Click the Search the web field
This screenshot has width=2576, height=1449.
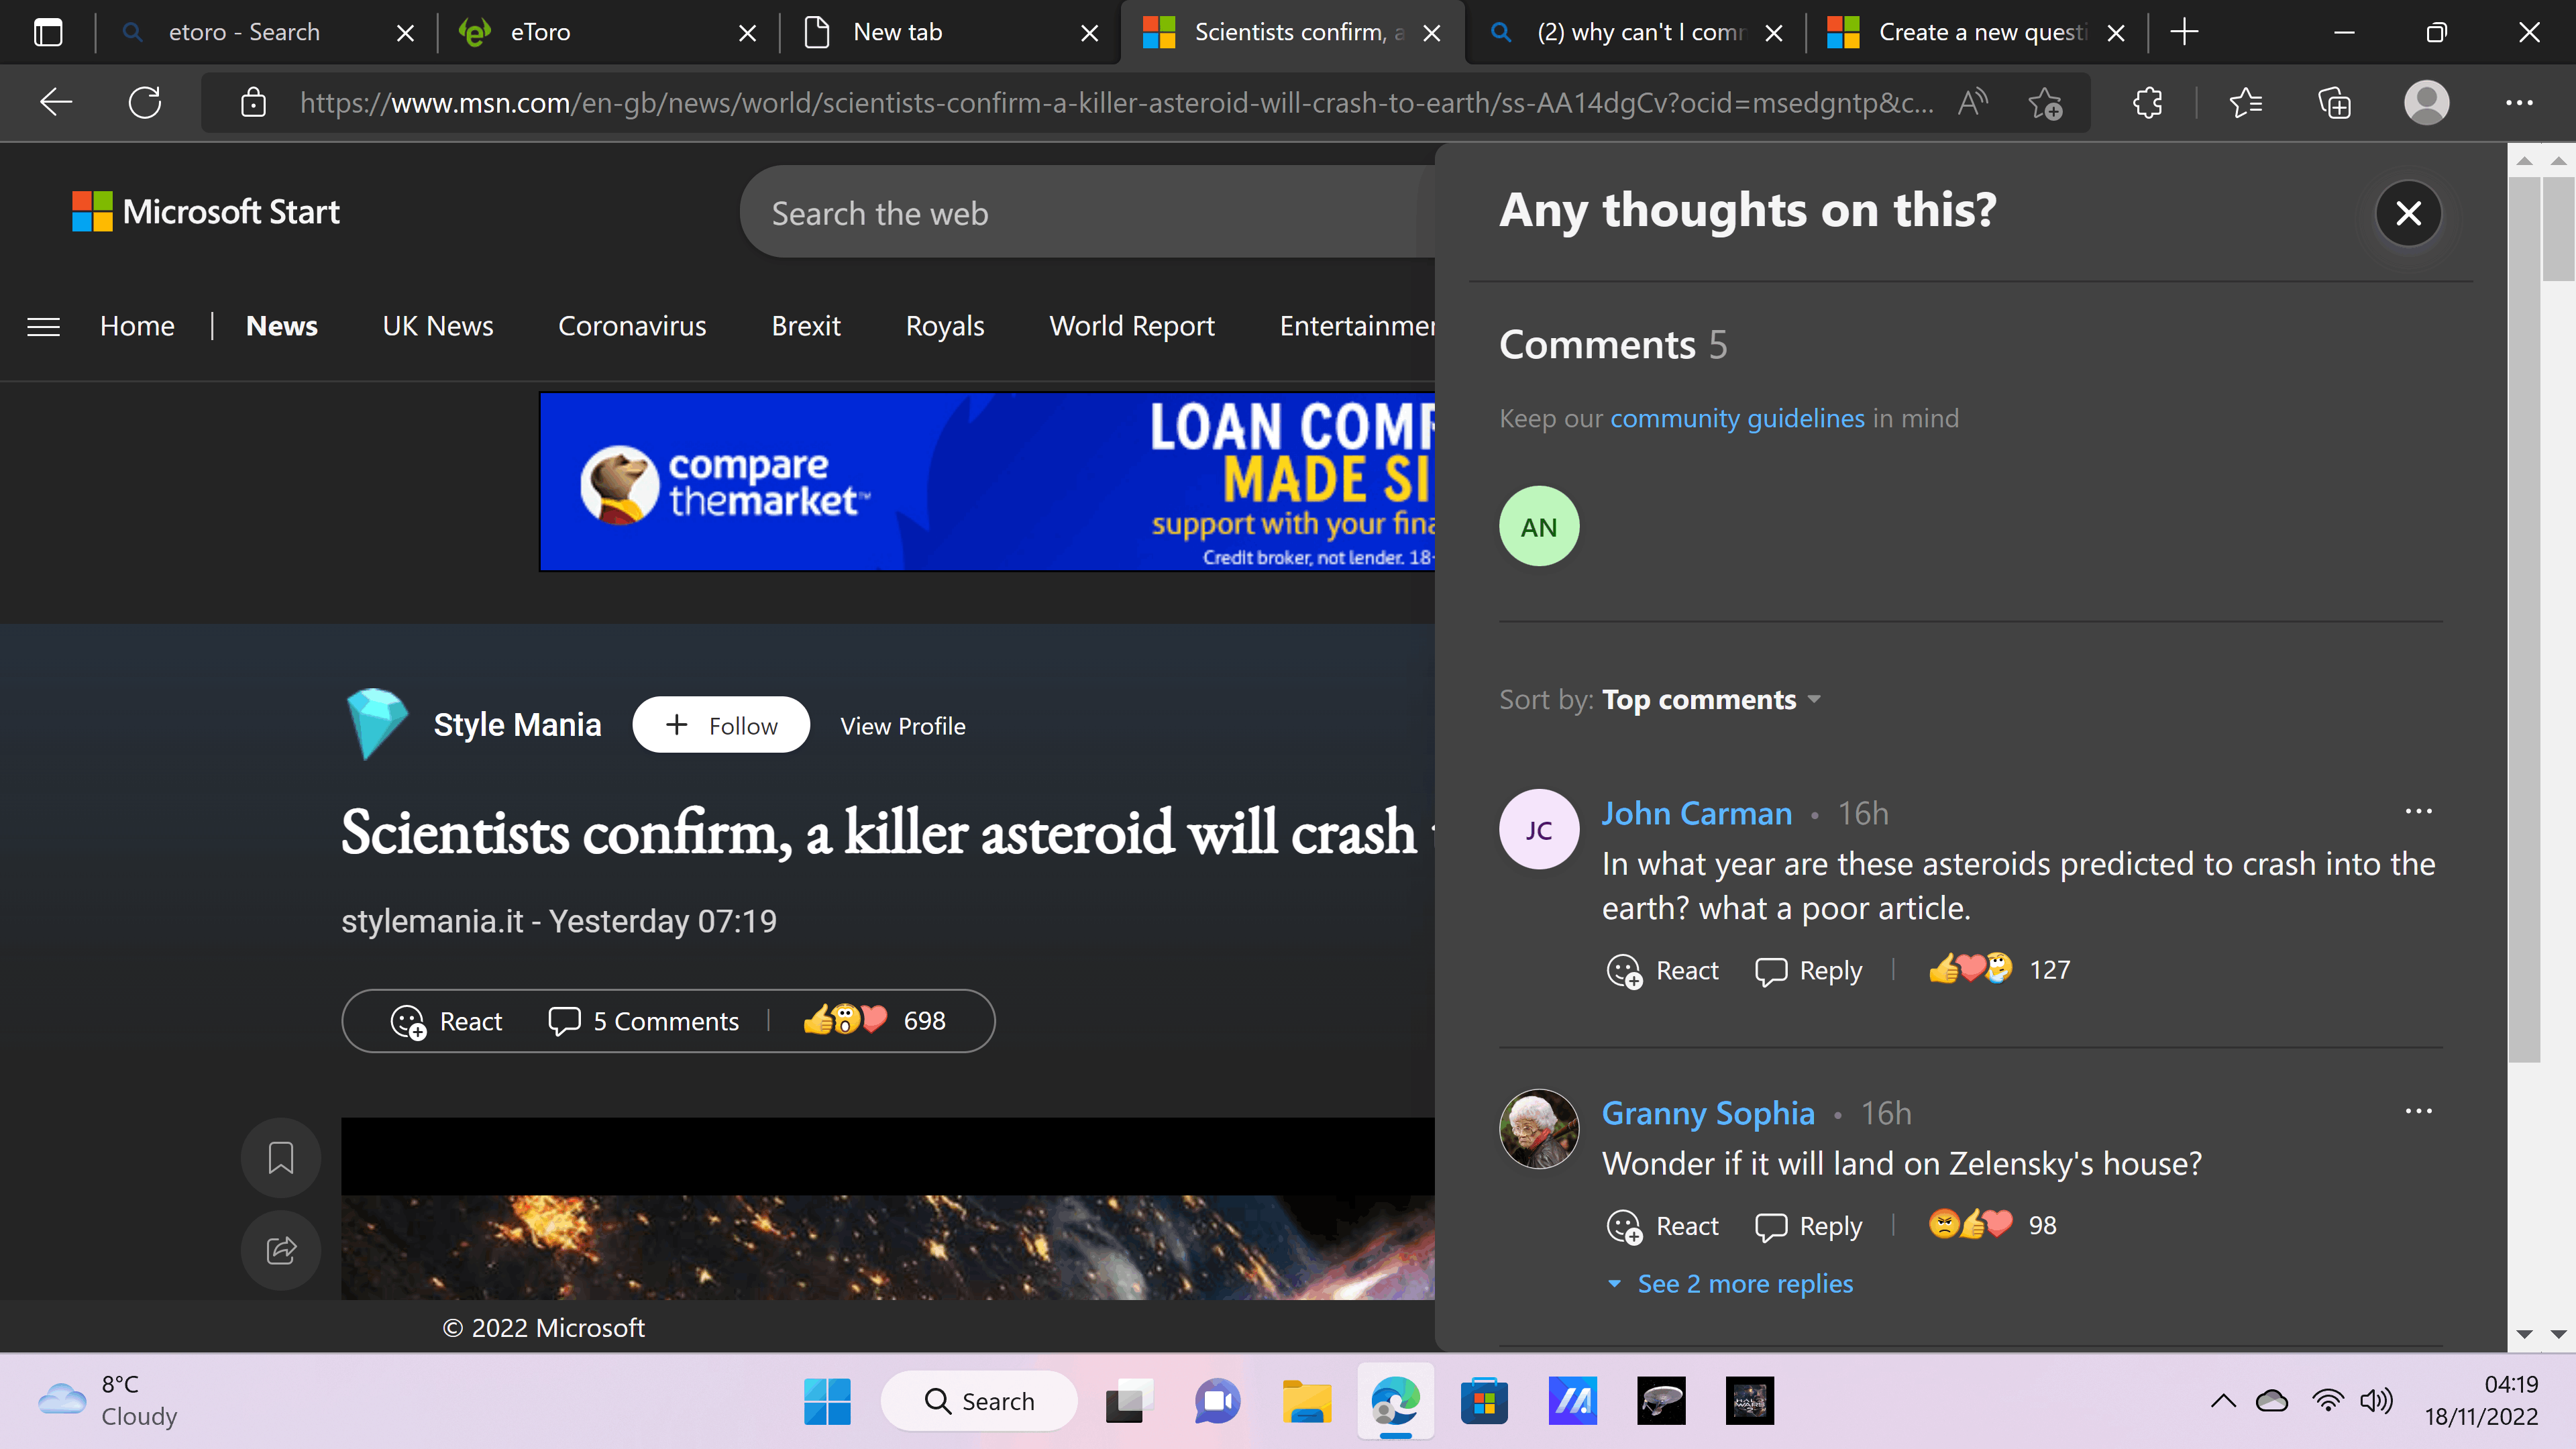coord(1087,213)
